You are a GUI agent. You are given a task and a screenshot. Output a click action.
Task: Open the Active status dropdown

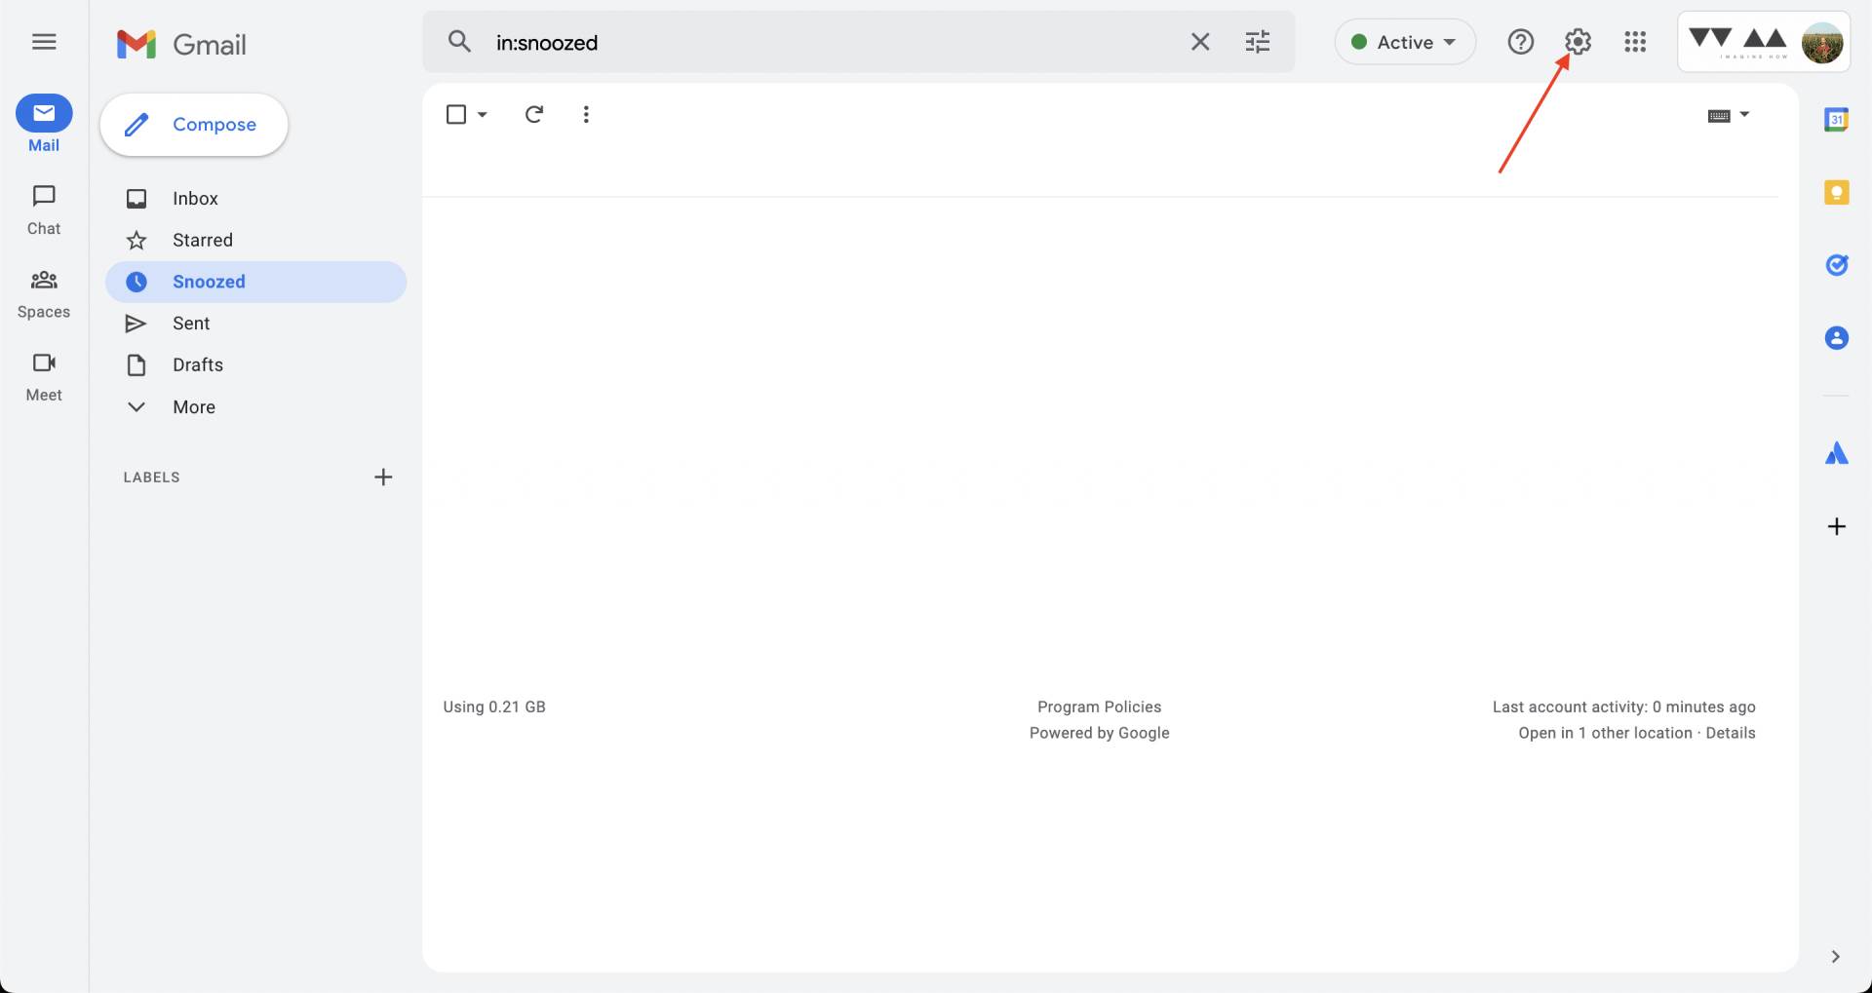tap(1404, 42)
